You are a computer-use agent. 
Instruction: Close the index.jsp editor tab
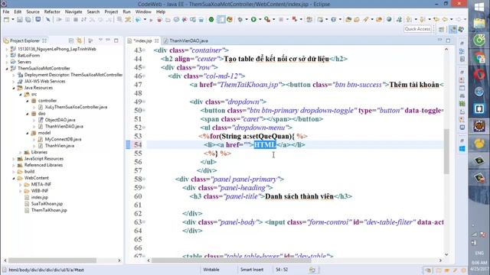pyautogui.click(x=156, y=40)
